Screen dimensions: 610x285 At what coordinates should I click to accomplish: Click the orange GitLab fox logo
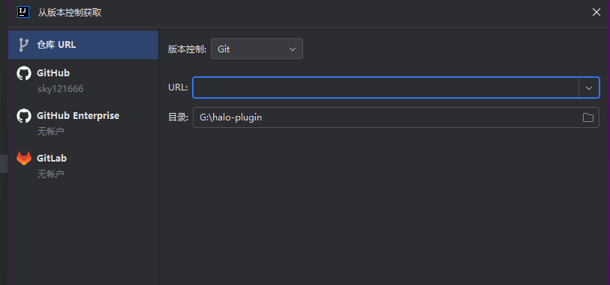click(x=24, y=159)
